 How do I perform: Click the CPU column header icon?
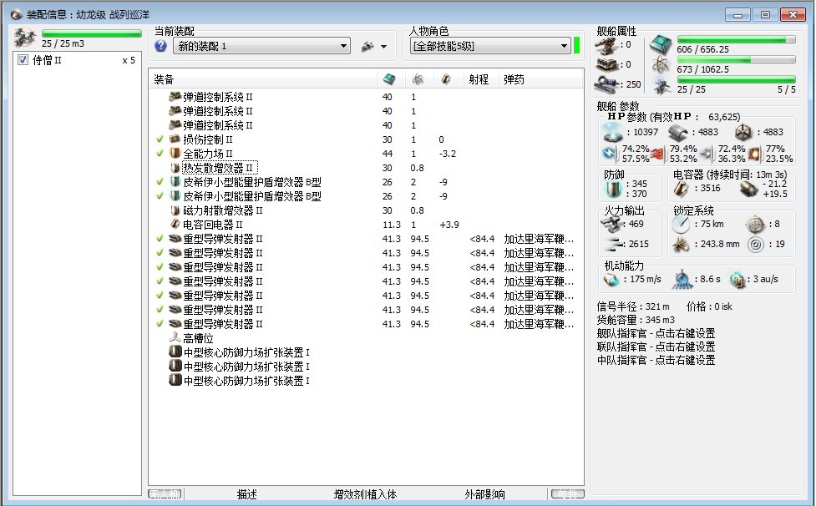(x=389, y=79)
